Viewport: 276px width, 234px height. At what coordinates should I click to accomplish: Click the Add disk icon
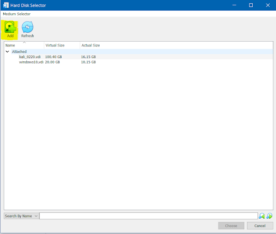click(10, 27)
